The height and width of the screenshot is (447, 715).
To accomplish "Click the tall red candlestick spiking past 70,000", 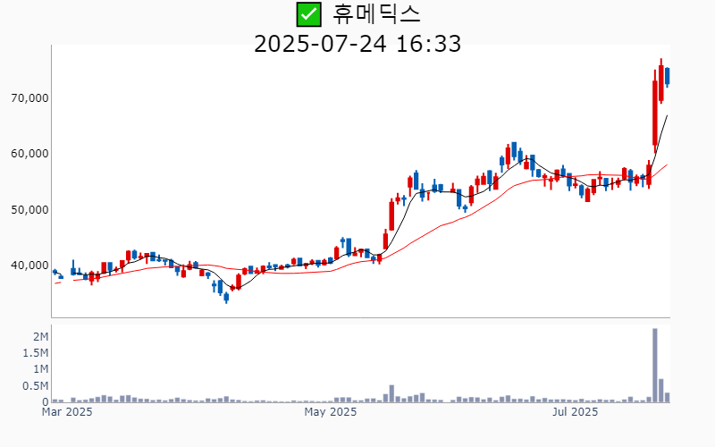I will [655, 113].
